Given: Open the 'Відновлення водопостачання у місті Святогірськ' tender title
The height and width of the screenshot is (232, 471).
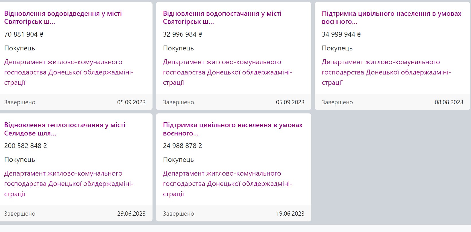Looking at the screenshot, I should (x=222, y=17).
